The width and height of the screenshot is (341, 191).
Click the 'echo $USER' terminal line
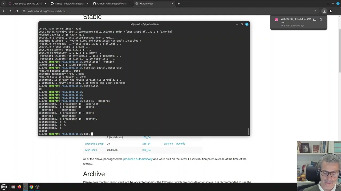coord(68,86)
